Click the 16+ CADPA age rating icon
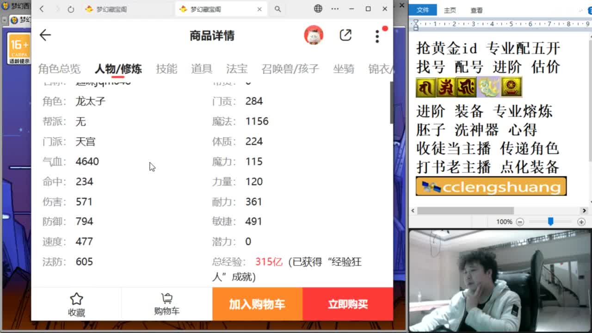Image resolution: width=592 pixels, height=333 pixels. 19,49
